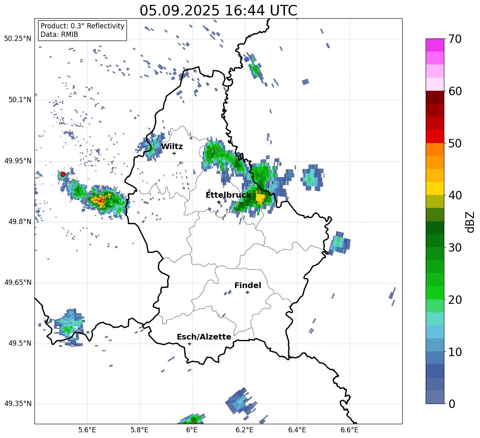Click the 10 tick on the colorbar
The image size is (480, 438).
coord(455,352)
